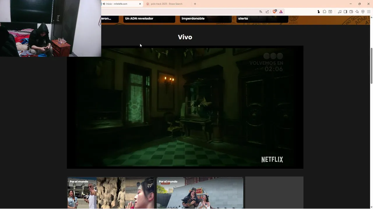The height and width of the screenshot is (209, 373).
Task: Switch to polo track 2025 Brave Search tab
Action: 167,4
